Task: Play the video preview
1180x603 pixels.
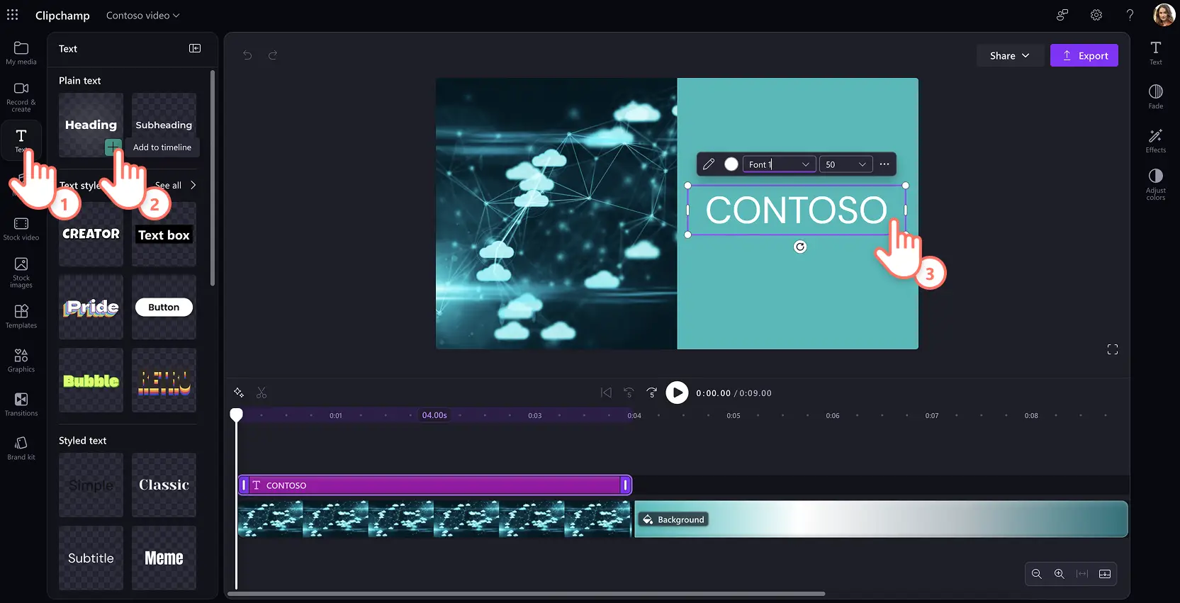Action: [x=677, y=393]
